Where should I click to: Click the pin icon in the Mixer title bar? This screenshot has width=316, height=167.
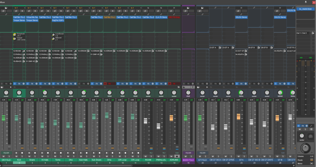click(x=306, y=2)
